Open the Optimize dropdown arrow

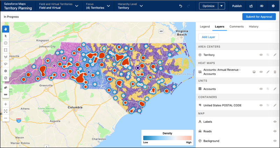pos(222,6)
